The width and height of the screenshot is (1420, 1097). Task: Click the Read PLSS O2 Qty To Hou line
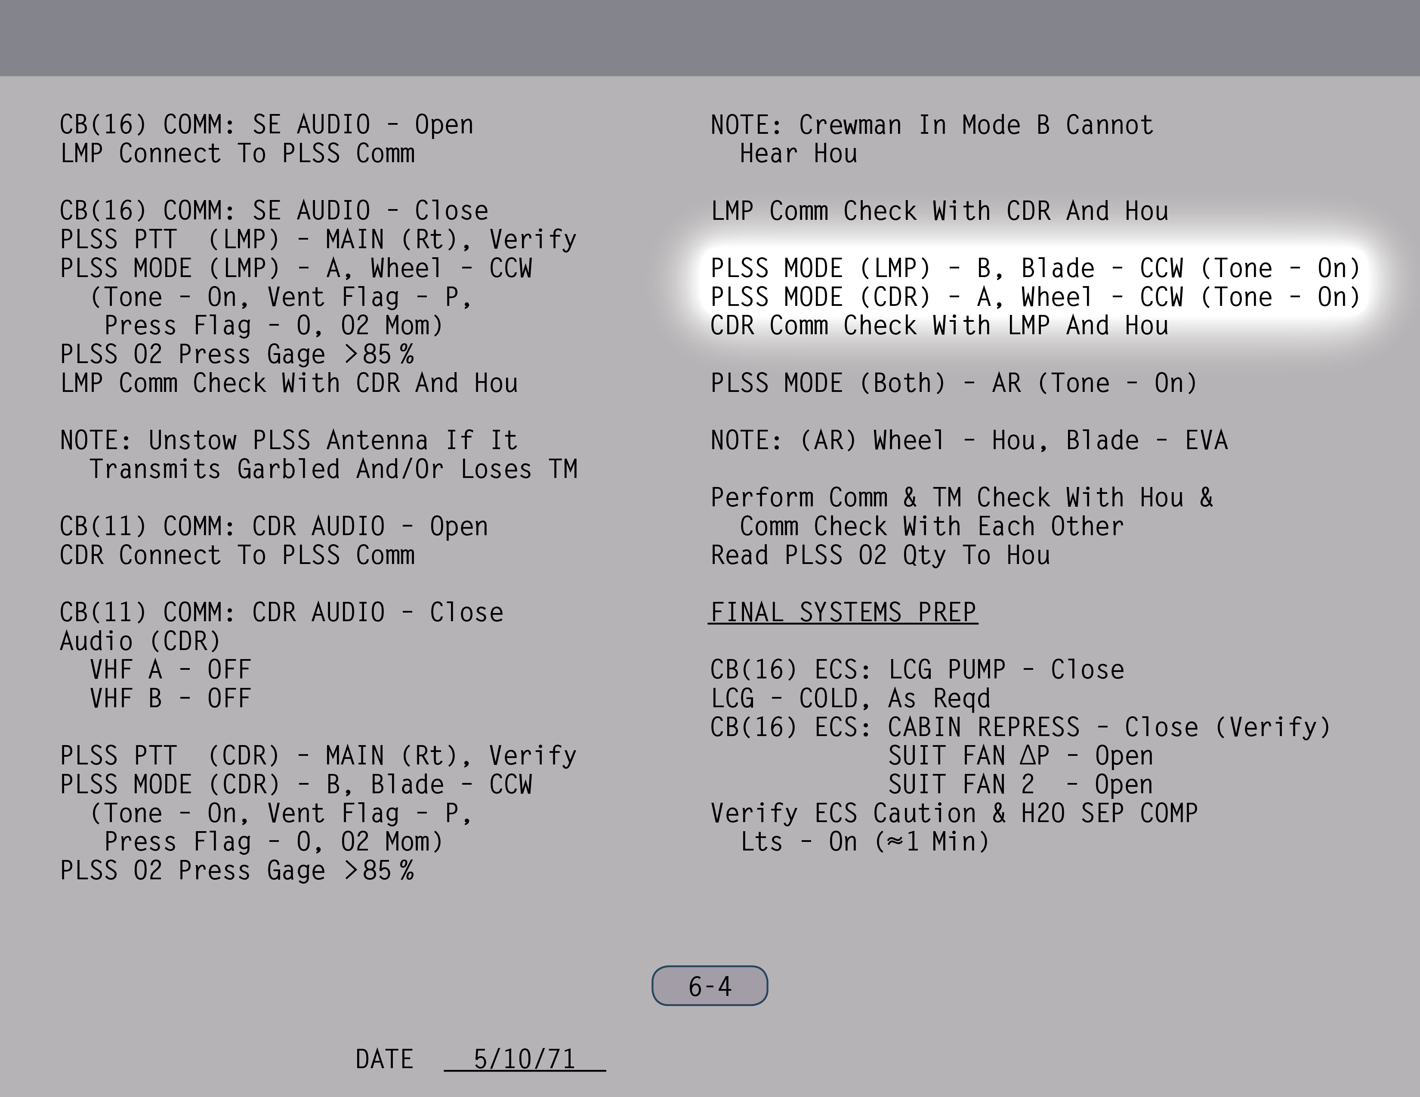[x=880, y=555]
